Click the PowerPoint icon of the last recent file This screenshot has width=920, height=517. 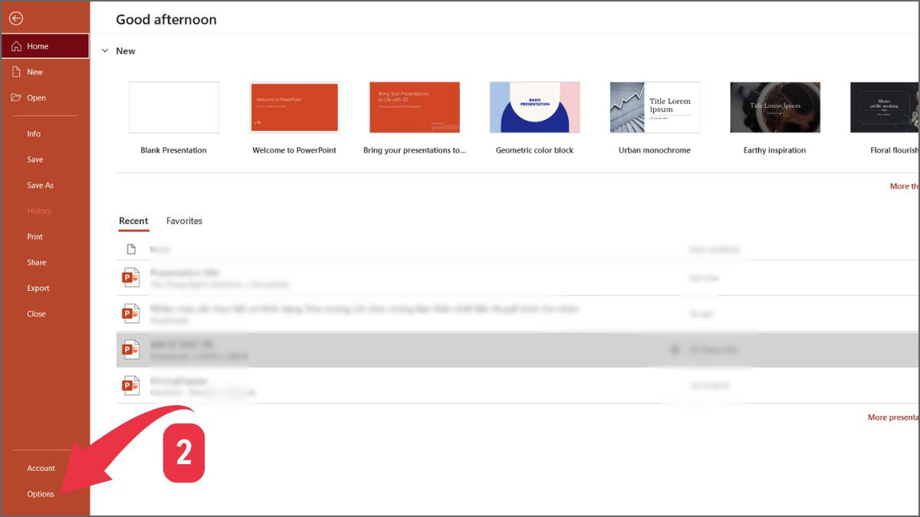[x=130, y=384]
